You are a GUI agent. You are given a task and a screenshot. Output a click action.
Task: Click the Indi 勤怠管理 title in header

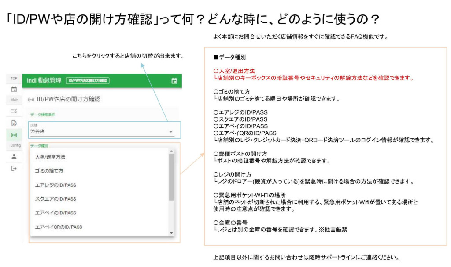tap(44, 81)
